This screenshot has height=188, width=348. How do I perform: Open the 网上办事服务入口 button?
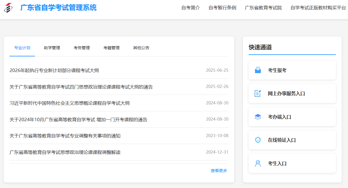click(x=292, y=93)
